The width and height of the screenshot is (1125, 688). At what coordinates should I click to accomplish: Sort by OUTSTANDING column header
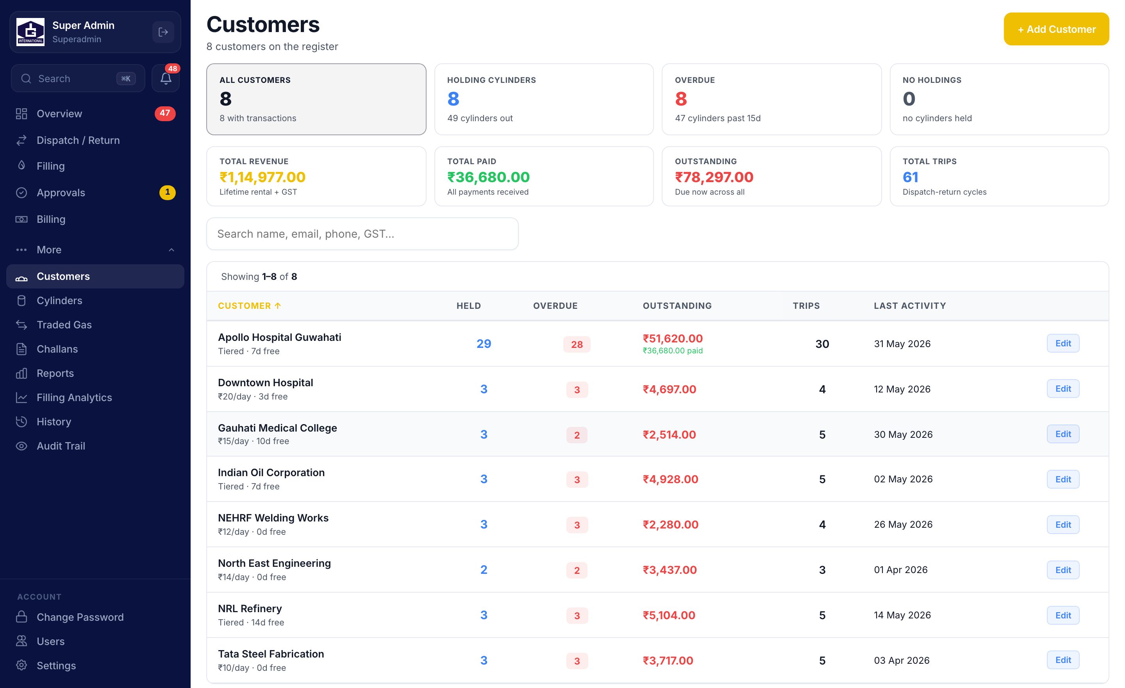[x=677, y=306]
